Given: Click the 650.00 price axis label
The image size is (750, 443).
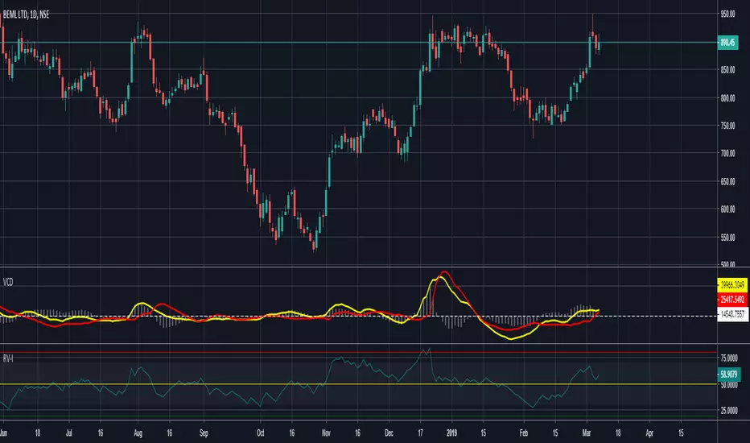Looking at the screenshot, I should 727,181.
